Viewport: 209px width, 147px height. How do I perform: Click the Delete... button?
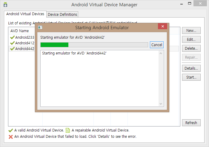pos(191,48)
